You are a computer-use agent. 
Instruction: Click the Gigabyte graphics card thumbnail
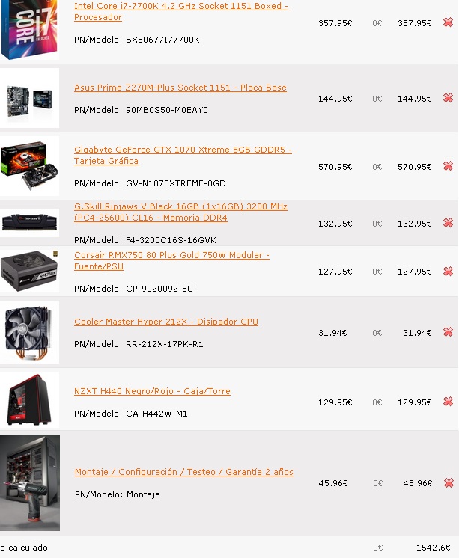(29, 166)
